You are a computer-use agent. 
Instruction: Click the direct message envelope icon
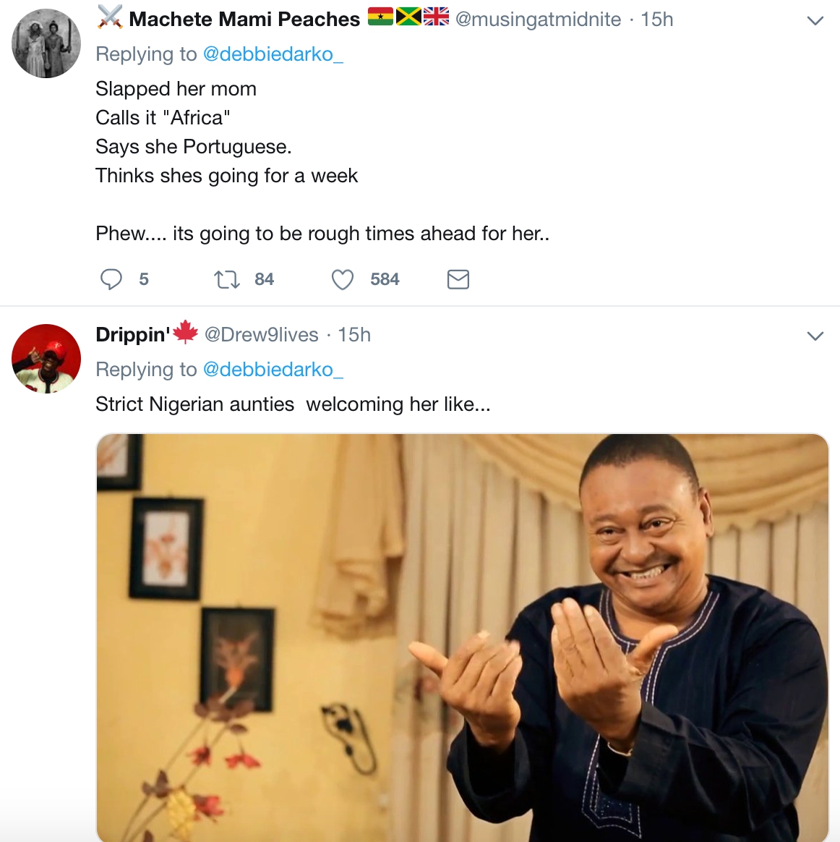coord(458,279)
